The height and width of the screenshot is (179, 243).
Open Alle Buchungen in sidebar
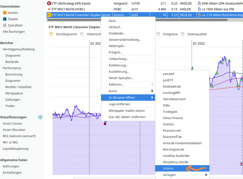pos(14,32)
